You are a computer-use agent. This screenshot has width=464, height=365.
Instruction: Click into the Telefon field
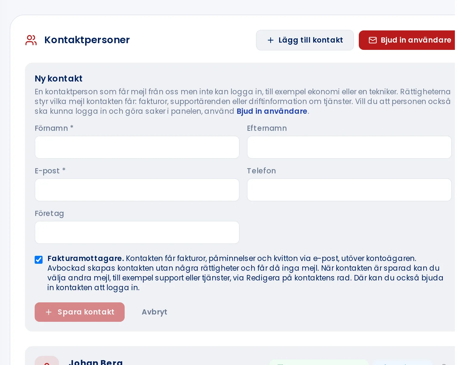[349, 190]
